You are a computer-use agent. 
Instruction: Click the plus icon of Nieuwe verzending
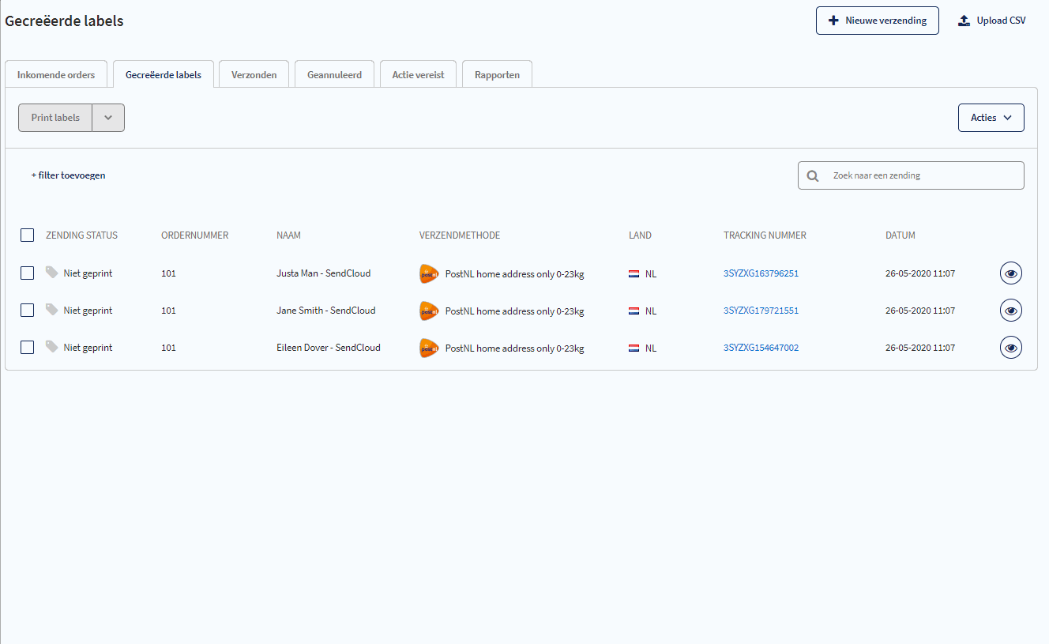(833, 21)
